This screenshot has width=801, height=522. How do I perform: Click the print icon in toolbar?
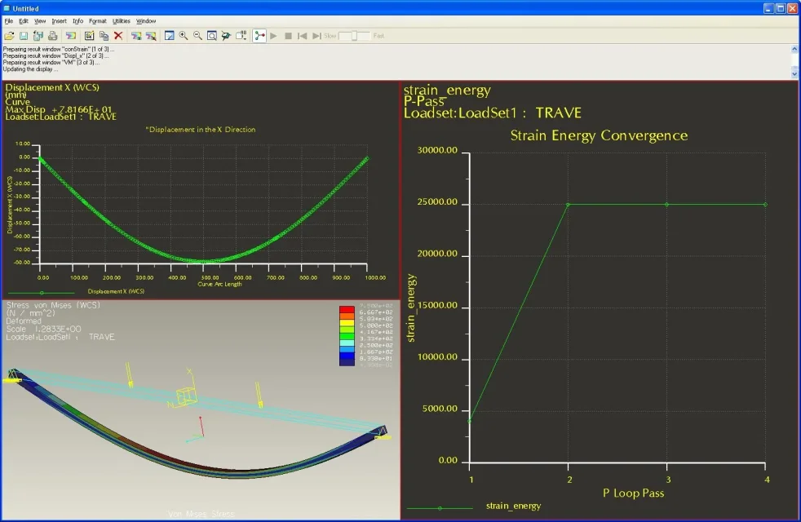coord(53,36)
